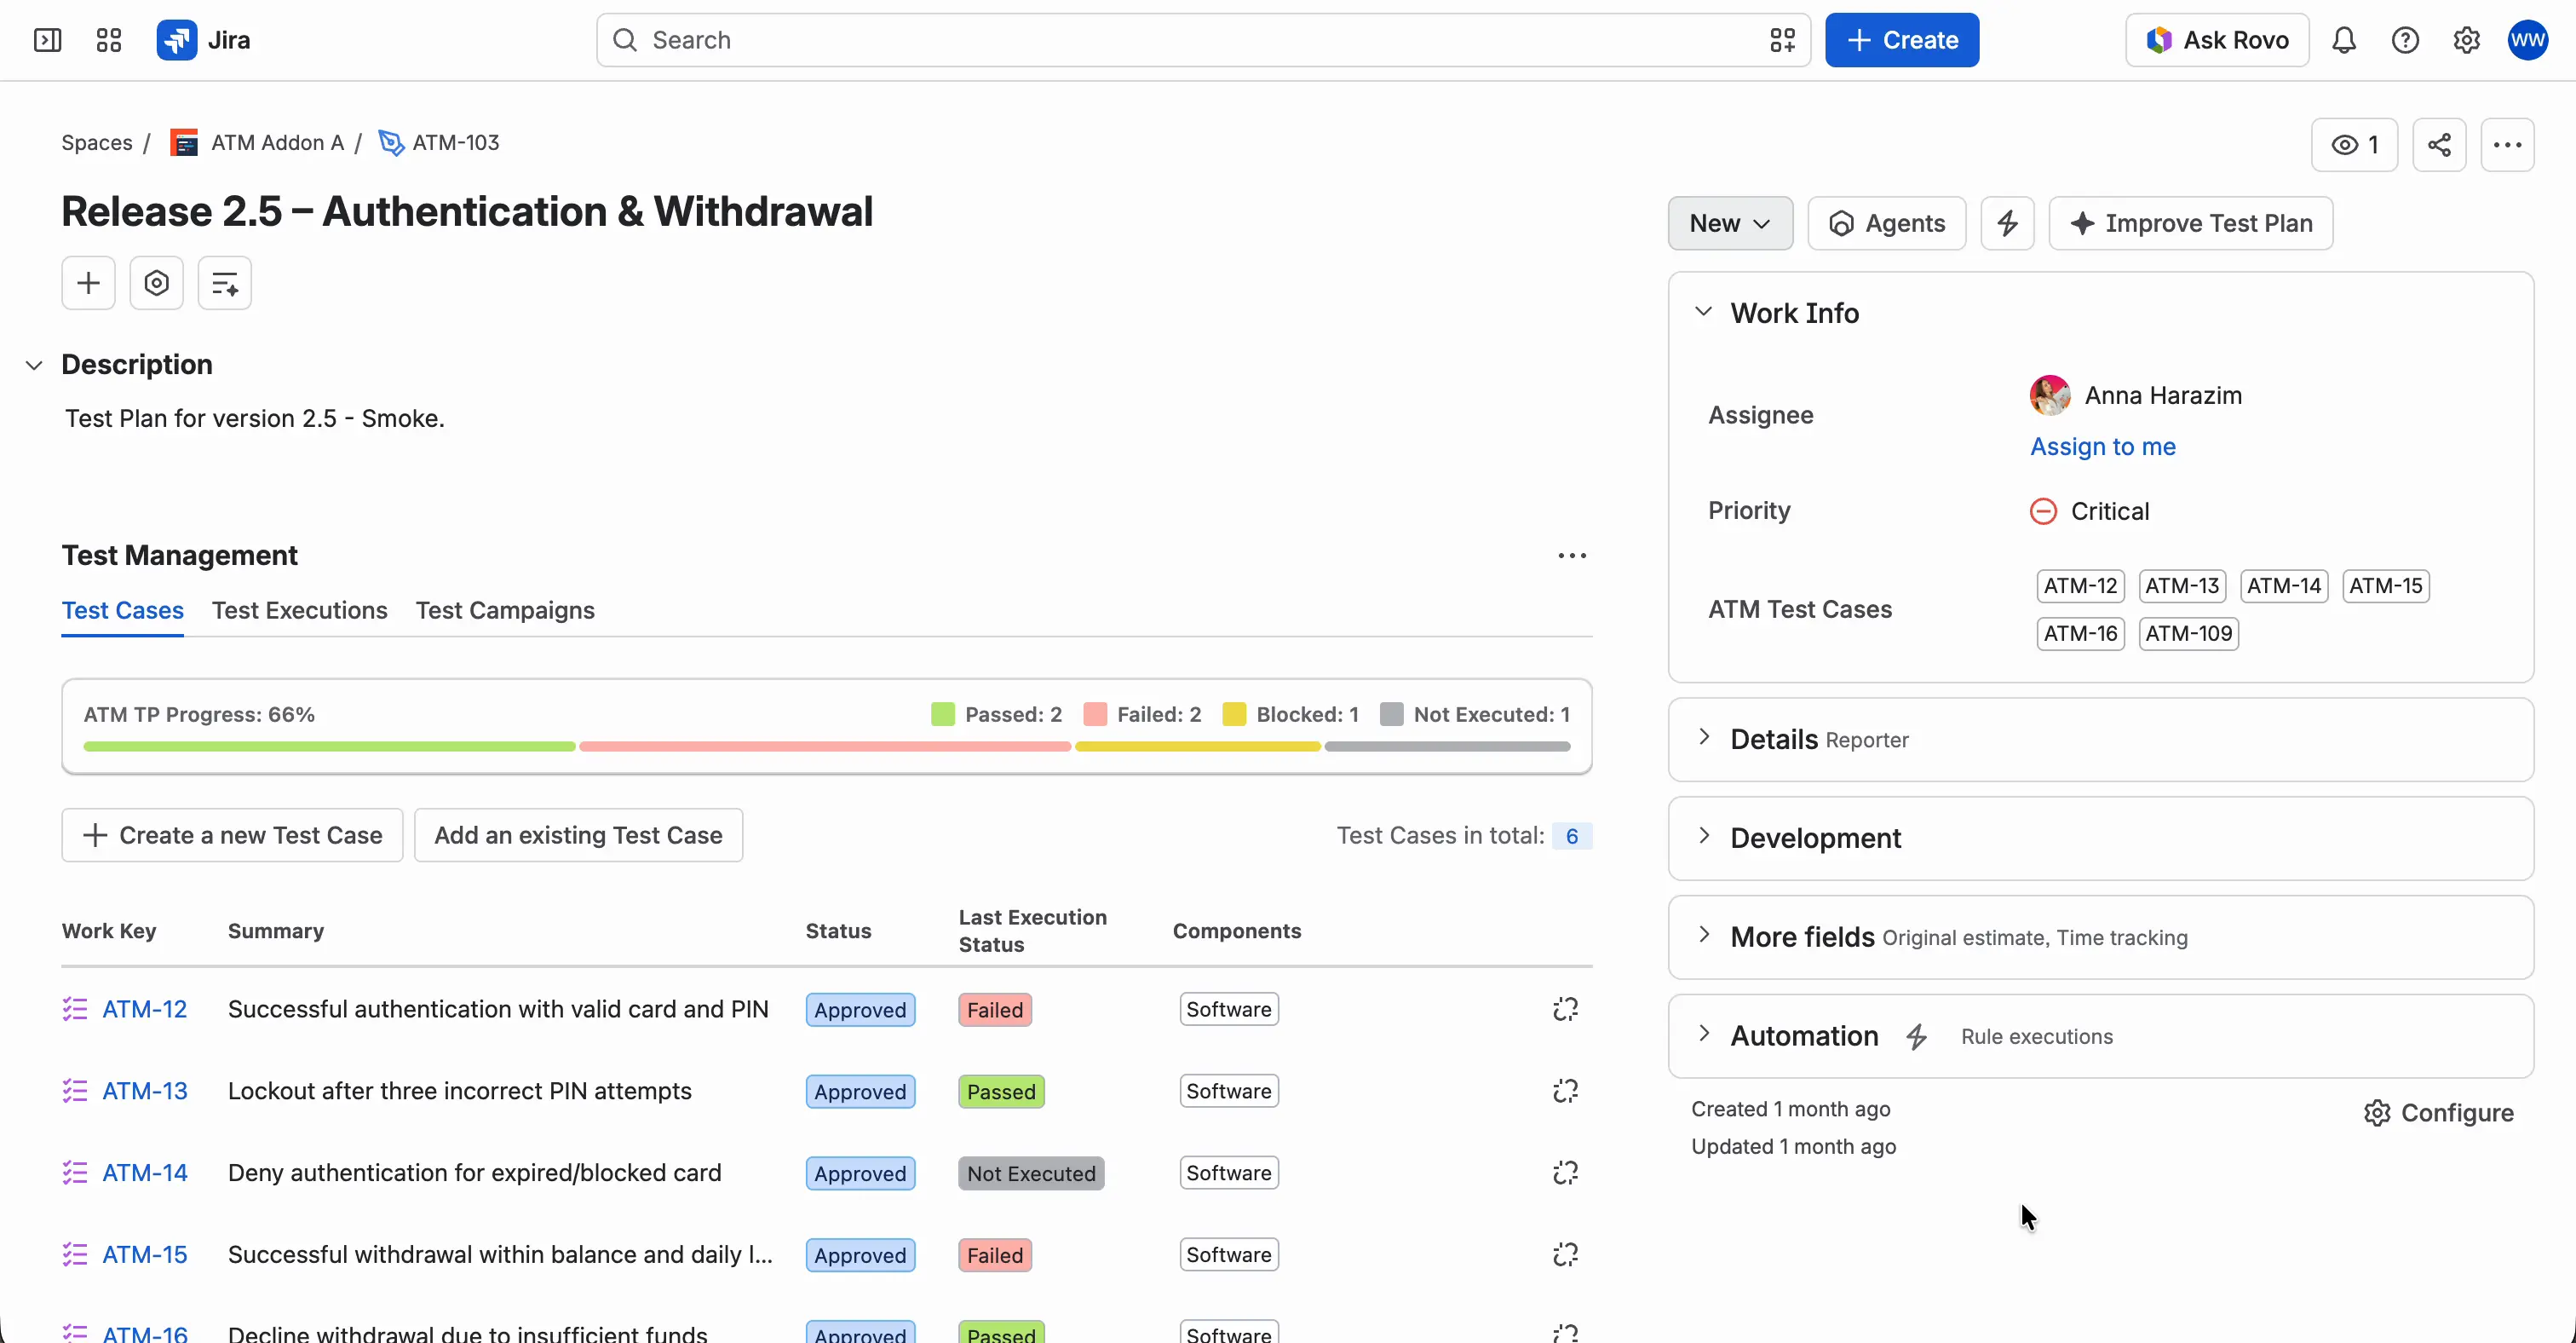Image resolution: width=2576 pixels, height=1343 pixels.
Task: Open the New status dropdown
Action: click(1730, 223)
